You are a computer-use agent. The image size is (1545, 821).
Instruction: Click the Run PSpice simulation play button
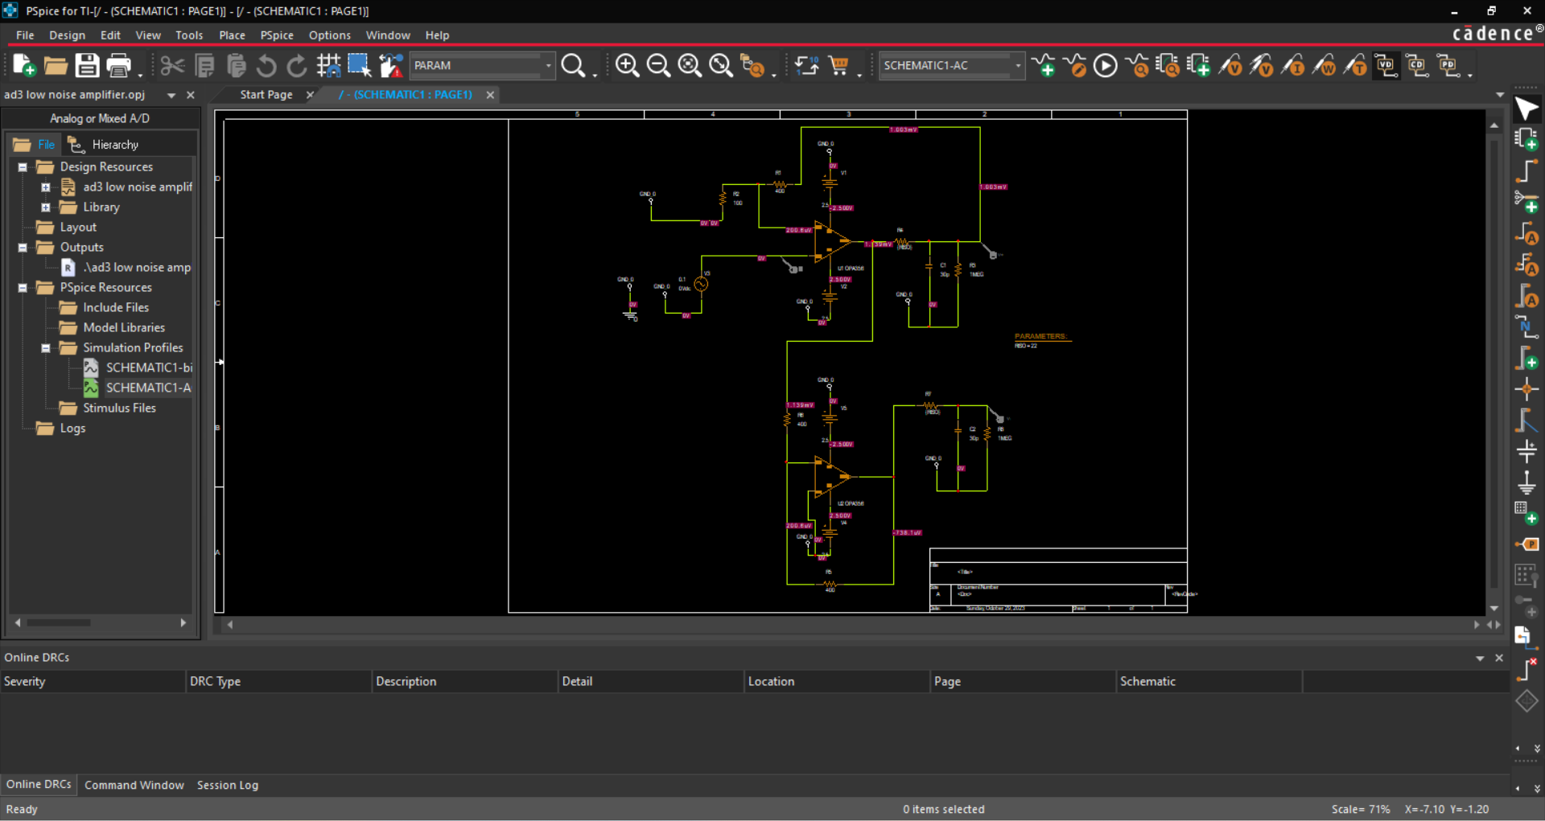click(x=1105, y=66)
